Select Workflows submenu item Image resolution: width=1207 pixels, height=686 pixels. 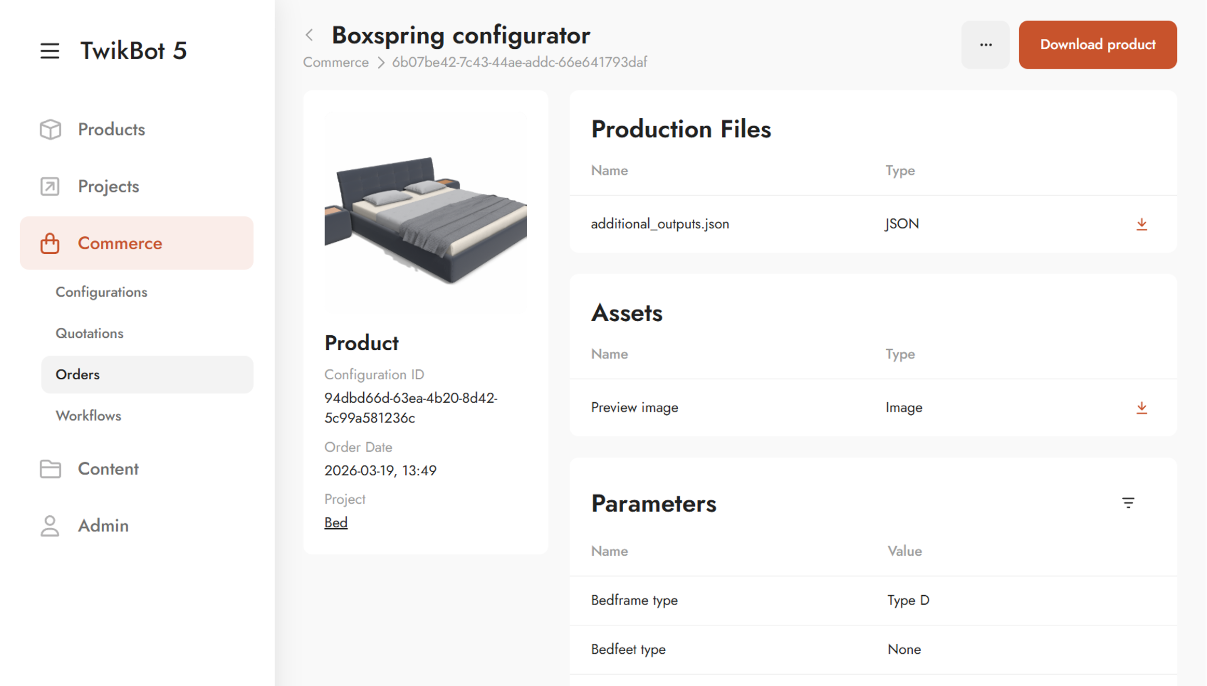click(88, 416)
